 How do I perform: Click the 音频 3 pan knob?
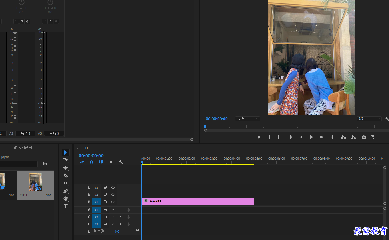(x=50, y=3)
